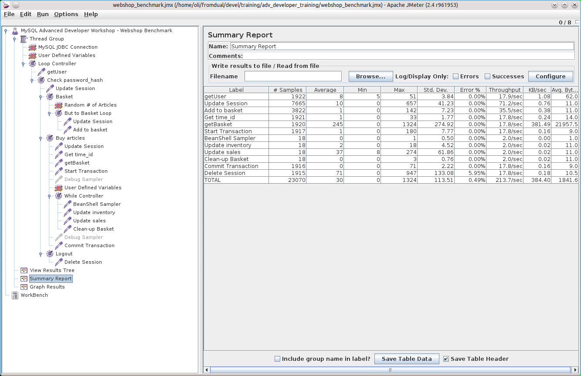Open the Options menu

(x=66, y=14)
